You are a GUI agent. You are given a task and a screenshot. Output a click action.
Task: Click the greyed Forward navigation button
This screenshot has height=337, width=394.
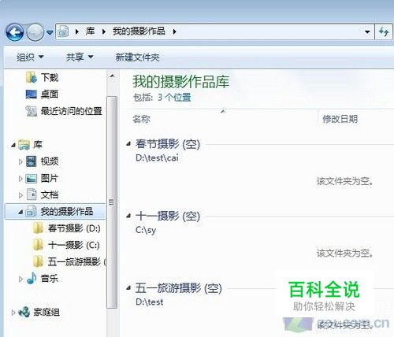click(x=35, y=32)
